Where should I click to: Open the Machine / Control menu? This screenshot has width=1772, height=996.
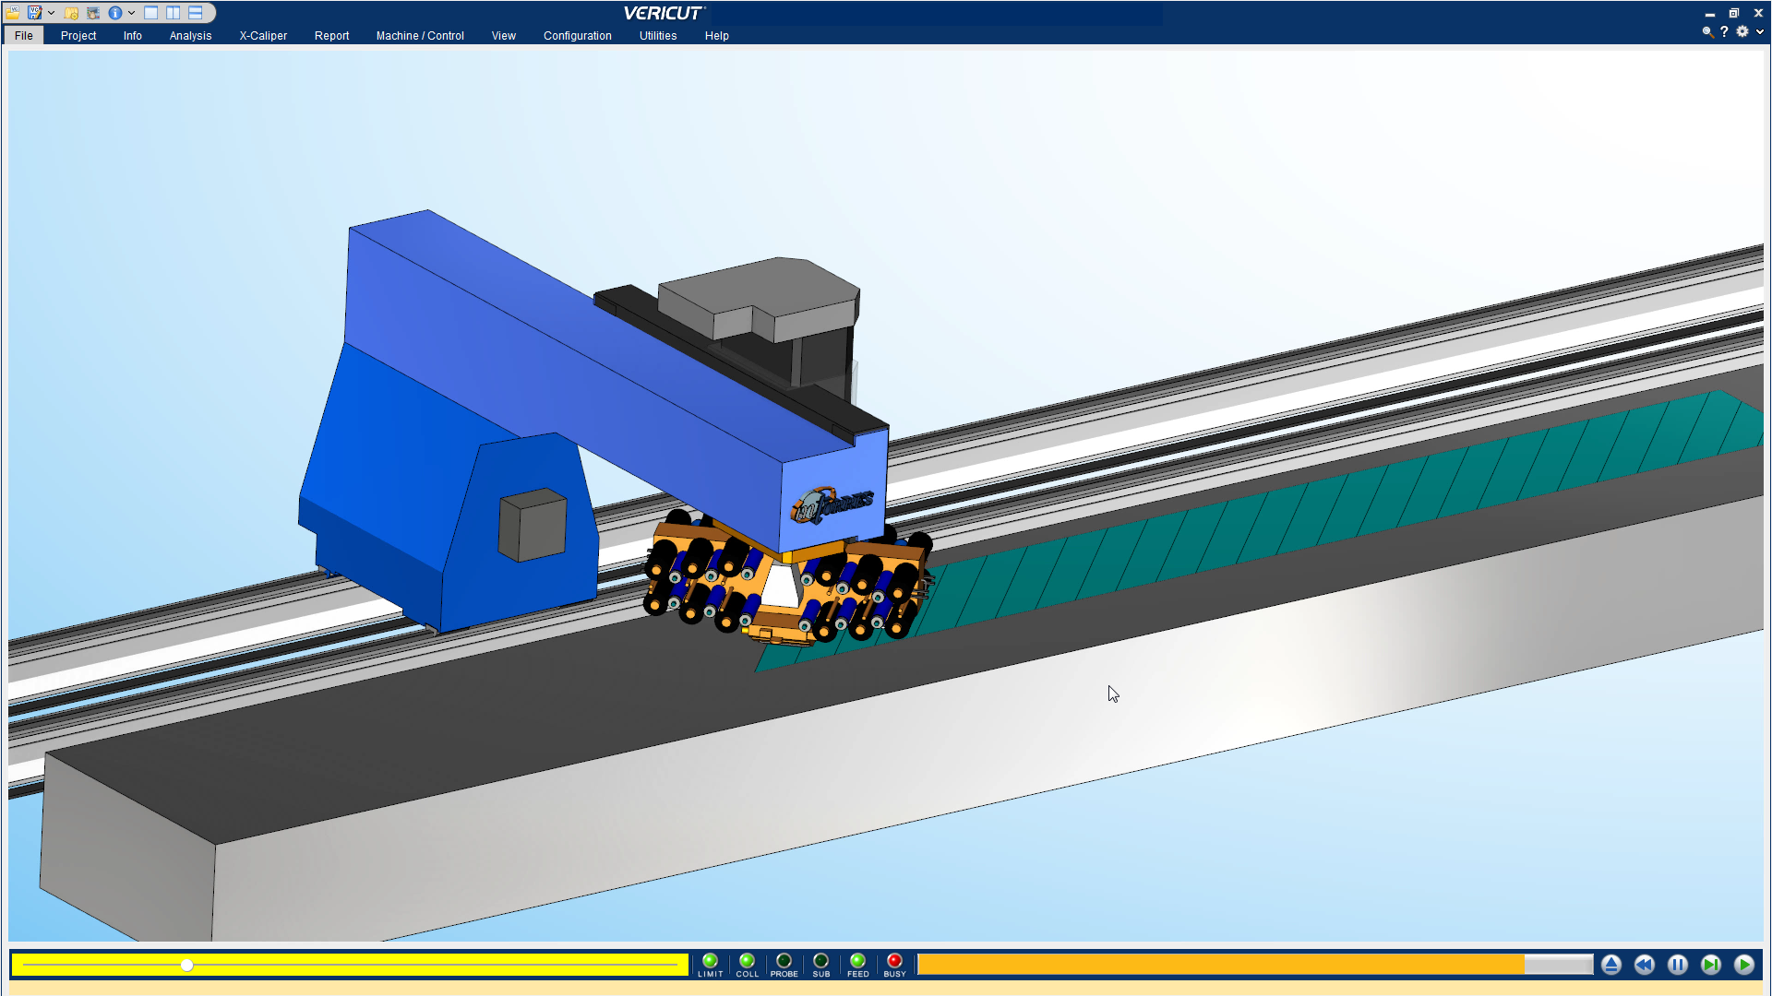pos(420,36)
